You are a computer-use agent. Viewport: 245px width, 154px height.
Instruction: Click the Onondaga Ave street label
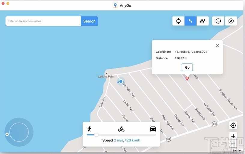pyautogui.click(x=168, y=123)
